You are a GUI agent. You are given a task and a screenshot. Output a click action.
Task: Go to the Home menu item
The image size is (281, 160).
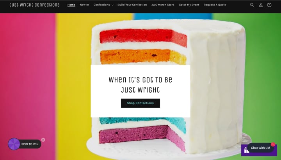(71, 5)
